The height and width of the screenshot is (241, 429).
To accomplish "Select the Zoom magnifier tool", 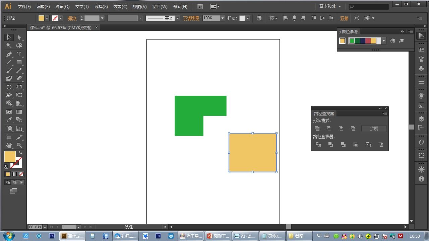I will point(19,145).
